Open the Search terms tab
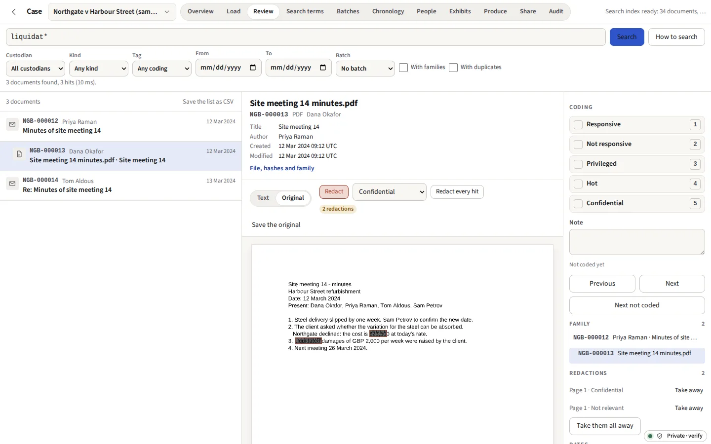711x444 pixels. click(x=305, y=11)
